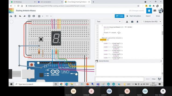Viewport: 172px width, 96px height.
Task: Open the notes tool icon
Action: (x=29, y=16)
